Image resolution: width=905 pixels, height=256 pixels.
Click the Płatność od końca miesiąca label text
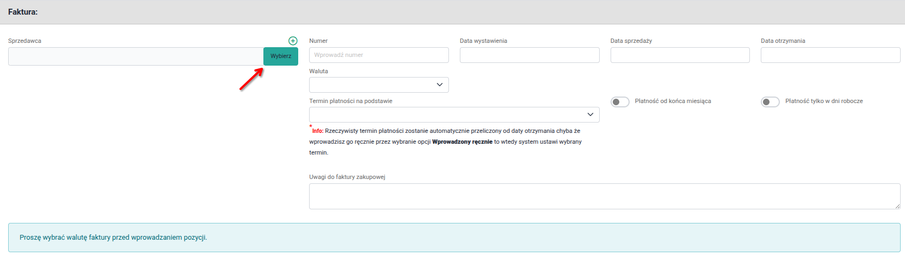click(673, 101)
